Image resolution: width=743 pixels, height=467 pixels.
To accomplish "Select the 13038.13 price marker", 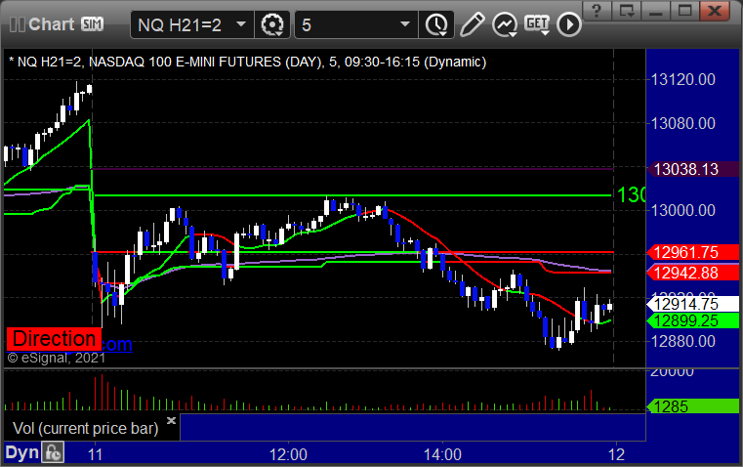I will 692,169.
